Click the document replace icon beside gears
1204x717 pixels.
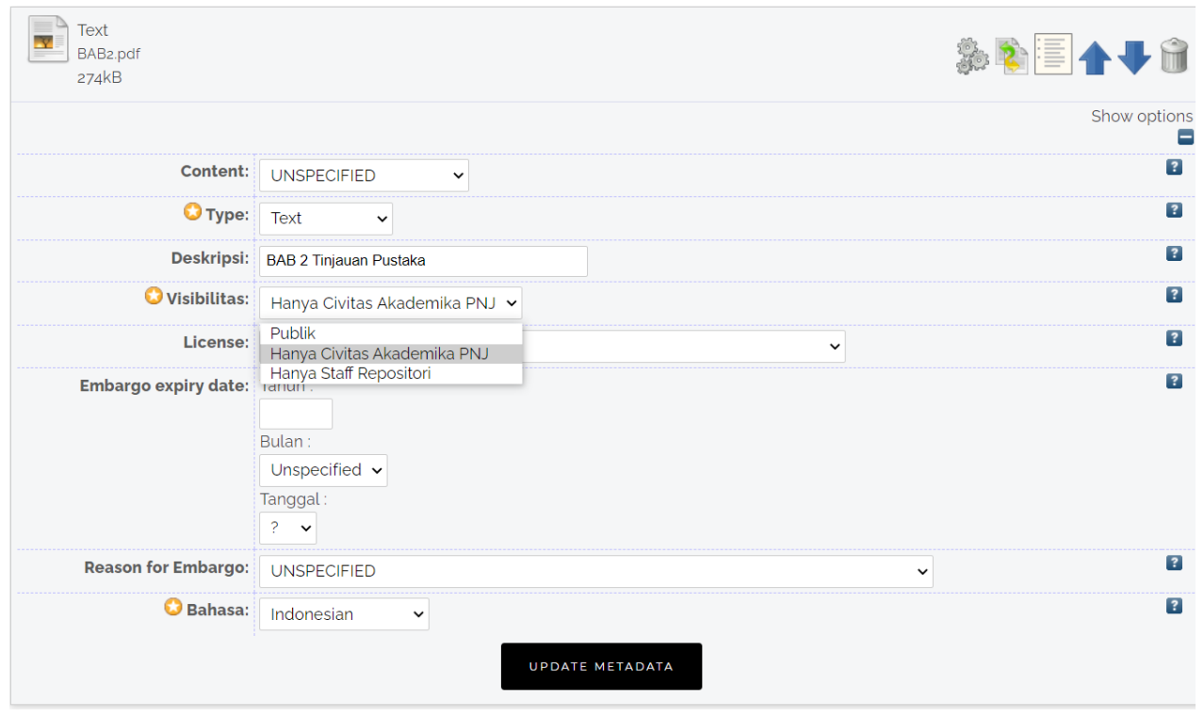click(1012, 54)
